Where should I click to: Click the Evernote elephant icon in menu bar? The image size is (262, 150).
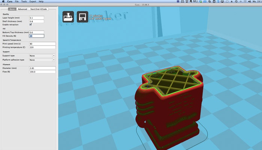(x=191, y=1)
